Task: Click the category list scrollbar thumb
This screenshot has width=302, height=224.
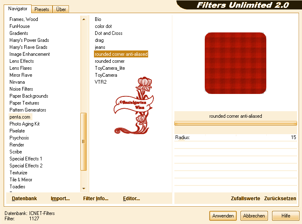Action: point(83,142)
